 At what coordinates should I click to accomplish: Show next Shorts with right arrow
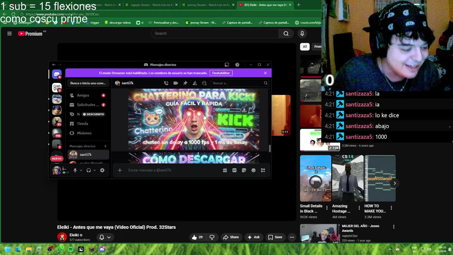tap(395, 183)
